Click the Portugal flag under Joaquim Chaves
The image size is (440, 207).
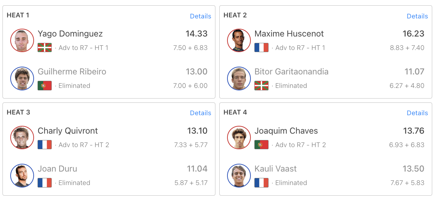coord(261,145)
